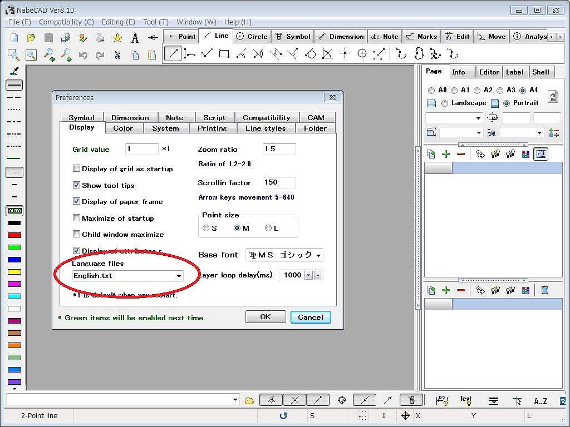Increase Layer loop delay with up arrow
570x427 pixels.
click(x=318, y=275)
